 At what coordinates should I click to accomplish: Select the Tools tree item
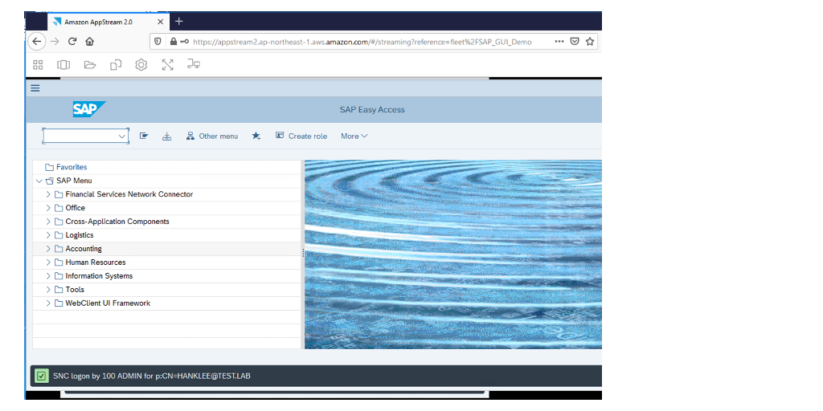(75, 290)
